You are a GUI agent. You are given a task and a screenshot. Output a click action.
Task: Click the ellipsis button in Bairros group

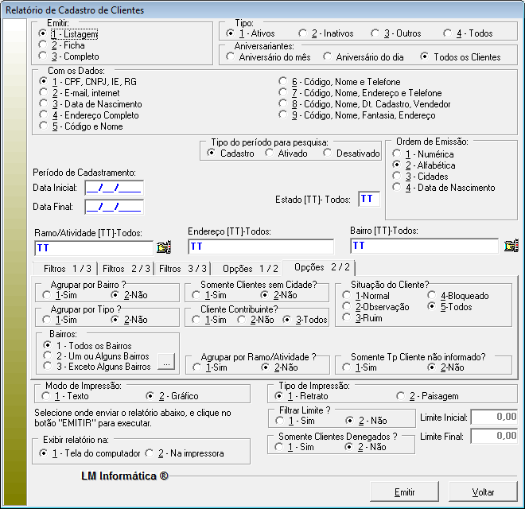pyautogui.click(x=165, y=362)
